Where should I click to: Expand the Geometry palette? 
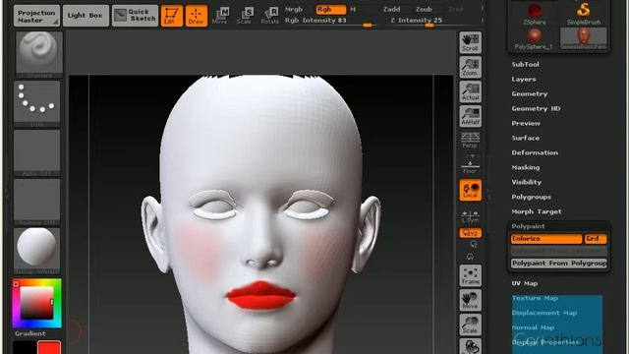coord(530,94)
